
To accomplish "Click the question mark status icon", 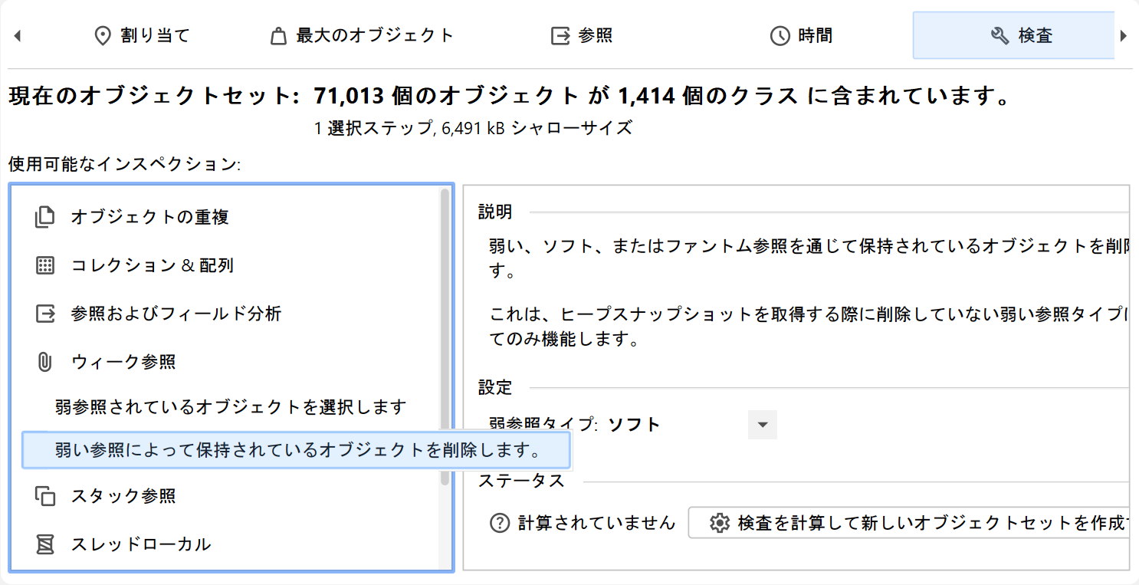I will (x=500, y=523).
